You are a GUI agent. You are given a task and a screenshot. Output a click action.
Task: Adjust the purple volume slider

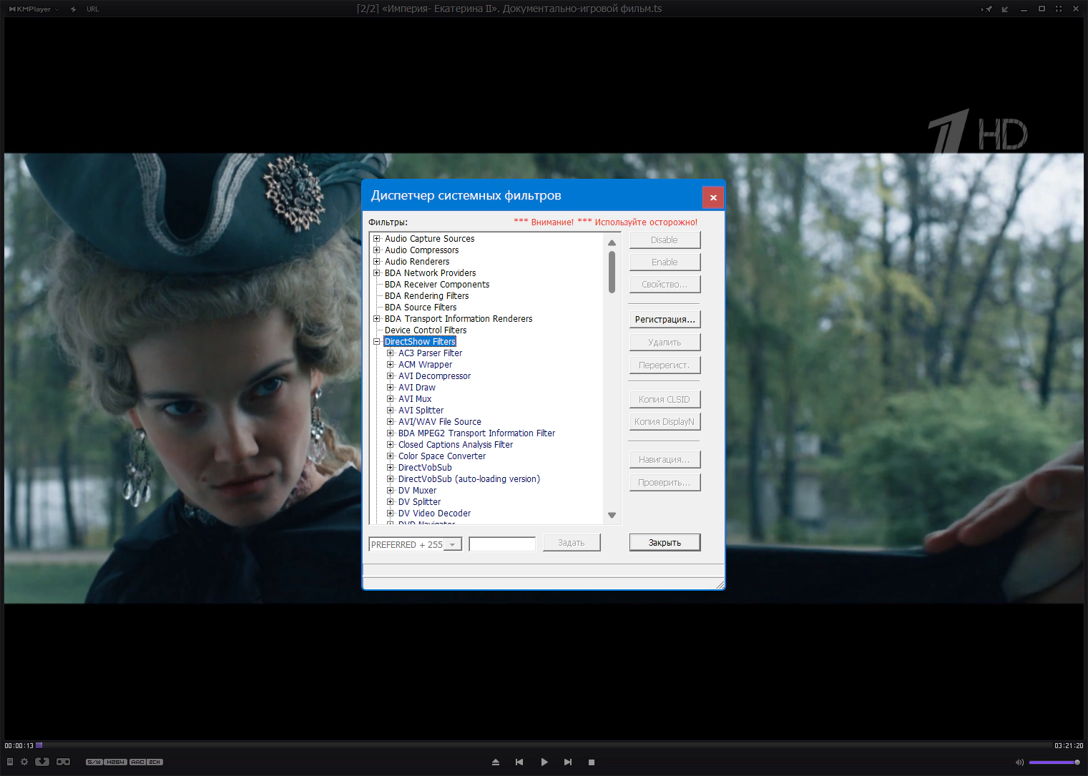pyautogui.click(x=1054, y=762)
